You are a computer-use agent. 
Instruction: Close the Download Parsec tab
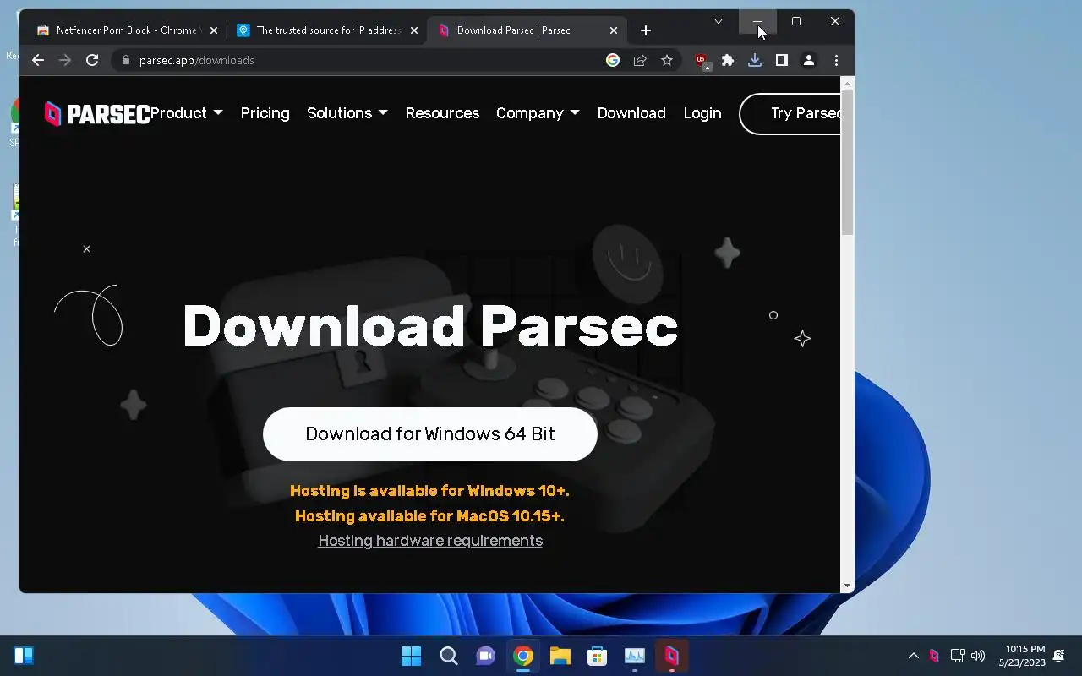point(614,30)
